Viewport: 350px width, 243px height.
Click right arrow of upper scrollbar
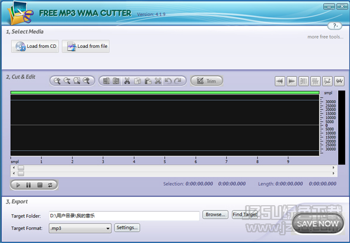click(333, 168)
